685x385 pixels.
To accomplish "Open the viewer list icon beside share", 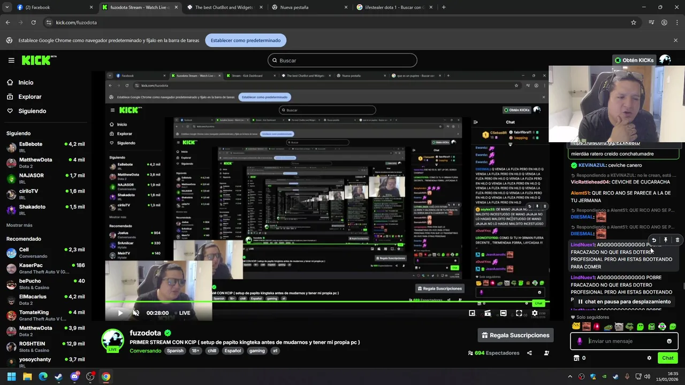I will 546,353.
